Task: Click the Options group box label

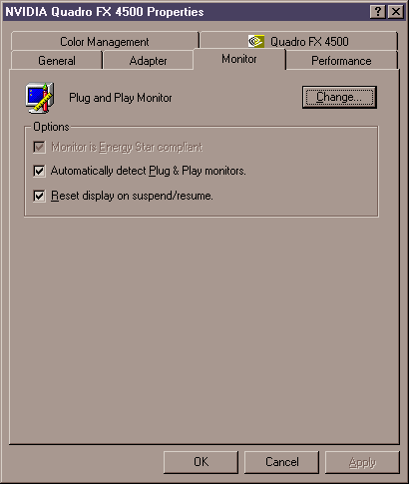Action: [x=51, y=127]
